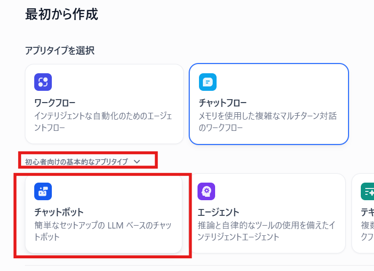Click the 最初から作成 heading

tap(62, 15)
